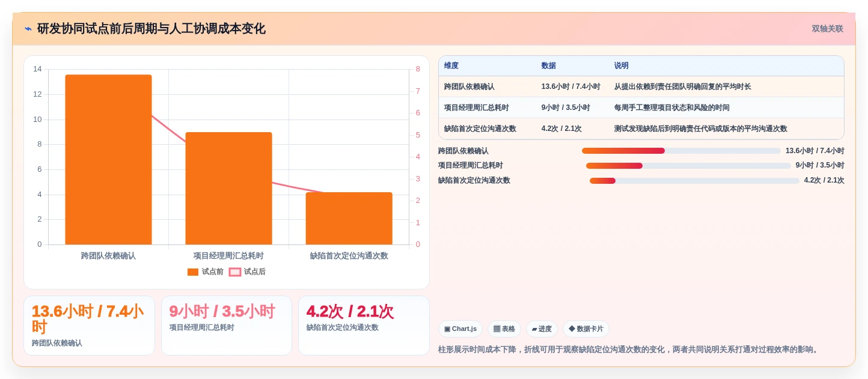Click the 项目经理周汇总耗时 orange bar in chart
868x379 pixels.
(x=228, y=189)
